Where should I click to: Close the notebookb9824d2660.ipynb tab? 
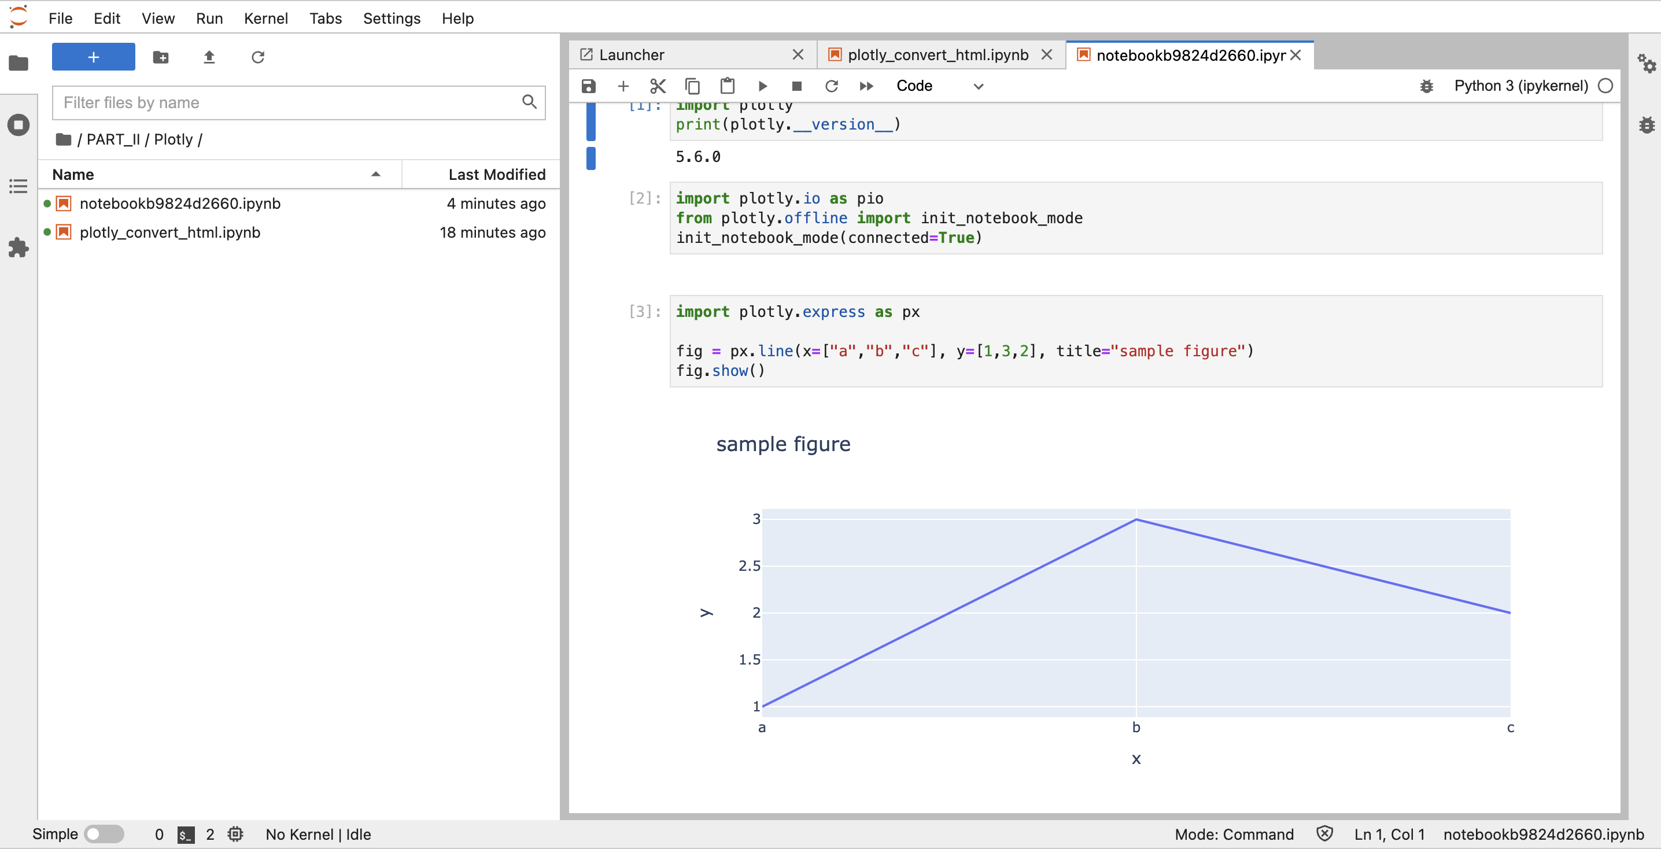pos(1295,55)
